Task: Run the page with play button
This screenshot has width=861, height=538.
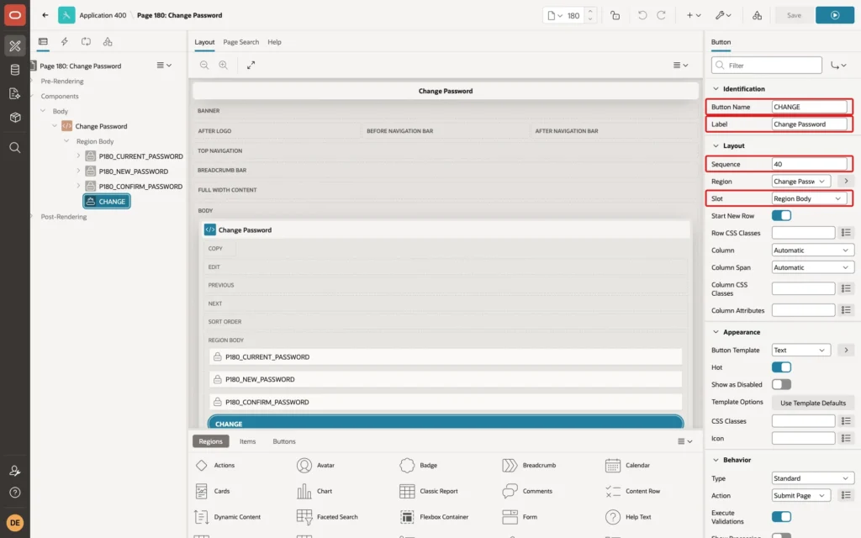Action: click(835, 15)
